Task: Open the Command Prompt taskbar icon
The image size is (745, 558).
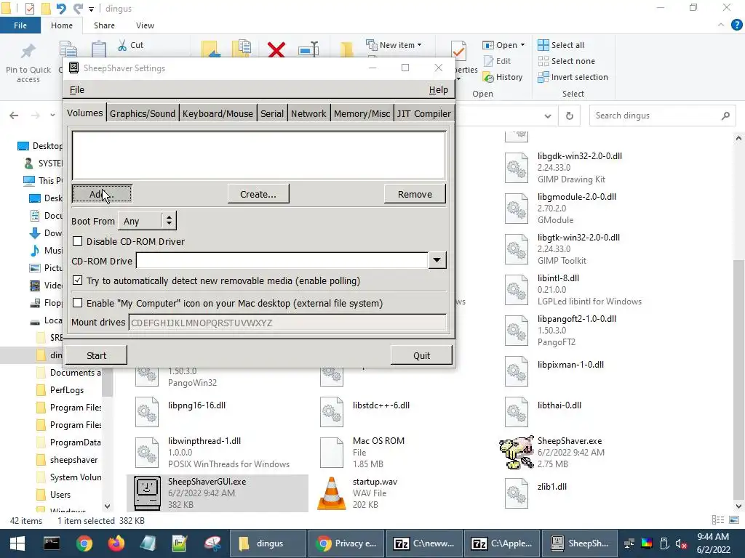Action: click(52, 543)
